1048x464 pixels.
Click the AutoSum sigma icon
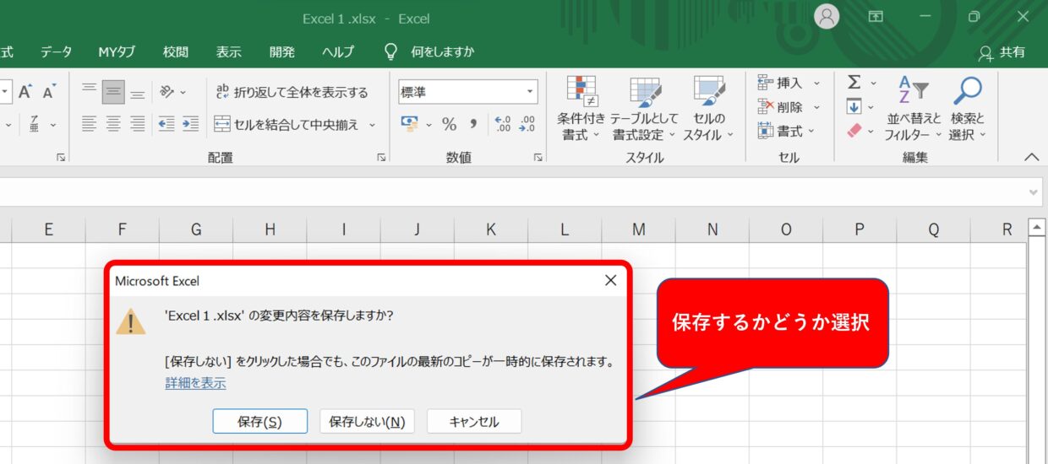pyautogui.click(x=854, y=83)
